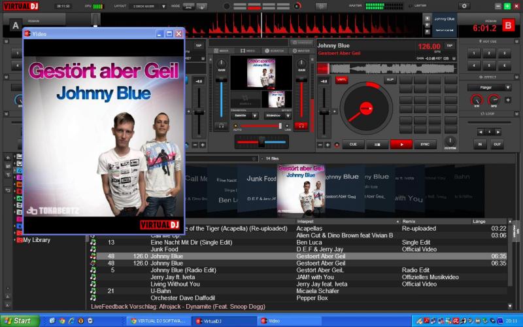
Task: Click loop size decrease arrow
Action: click(481, 132)
